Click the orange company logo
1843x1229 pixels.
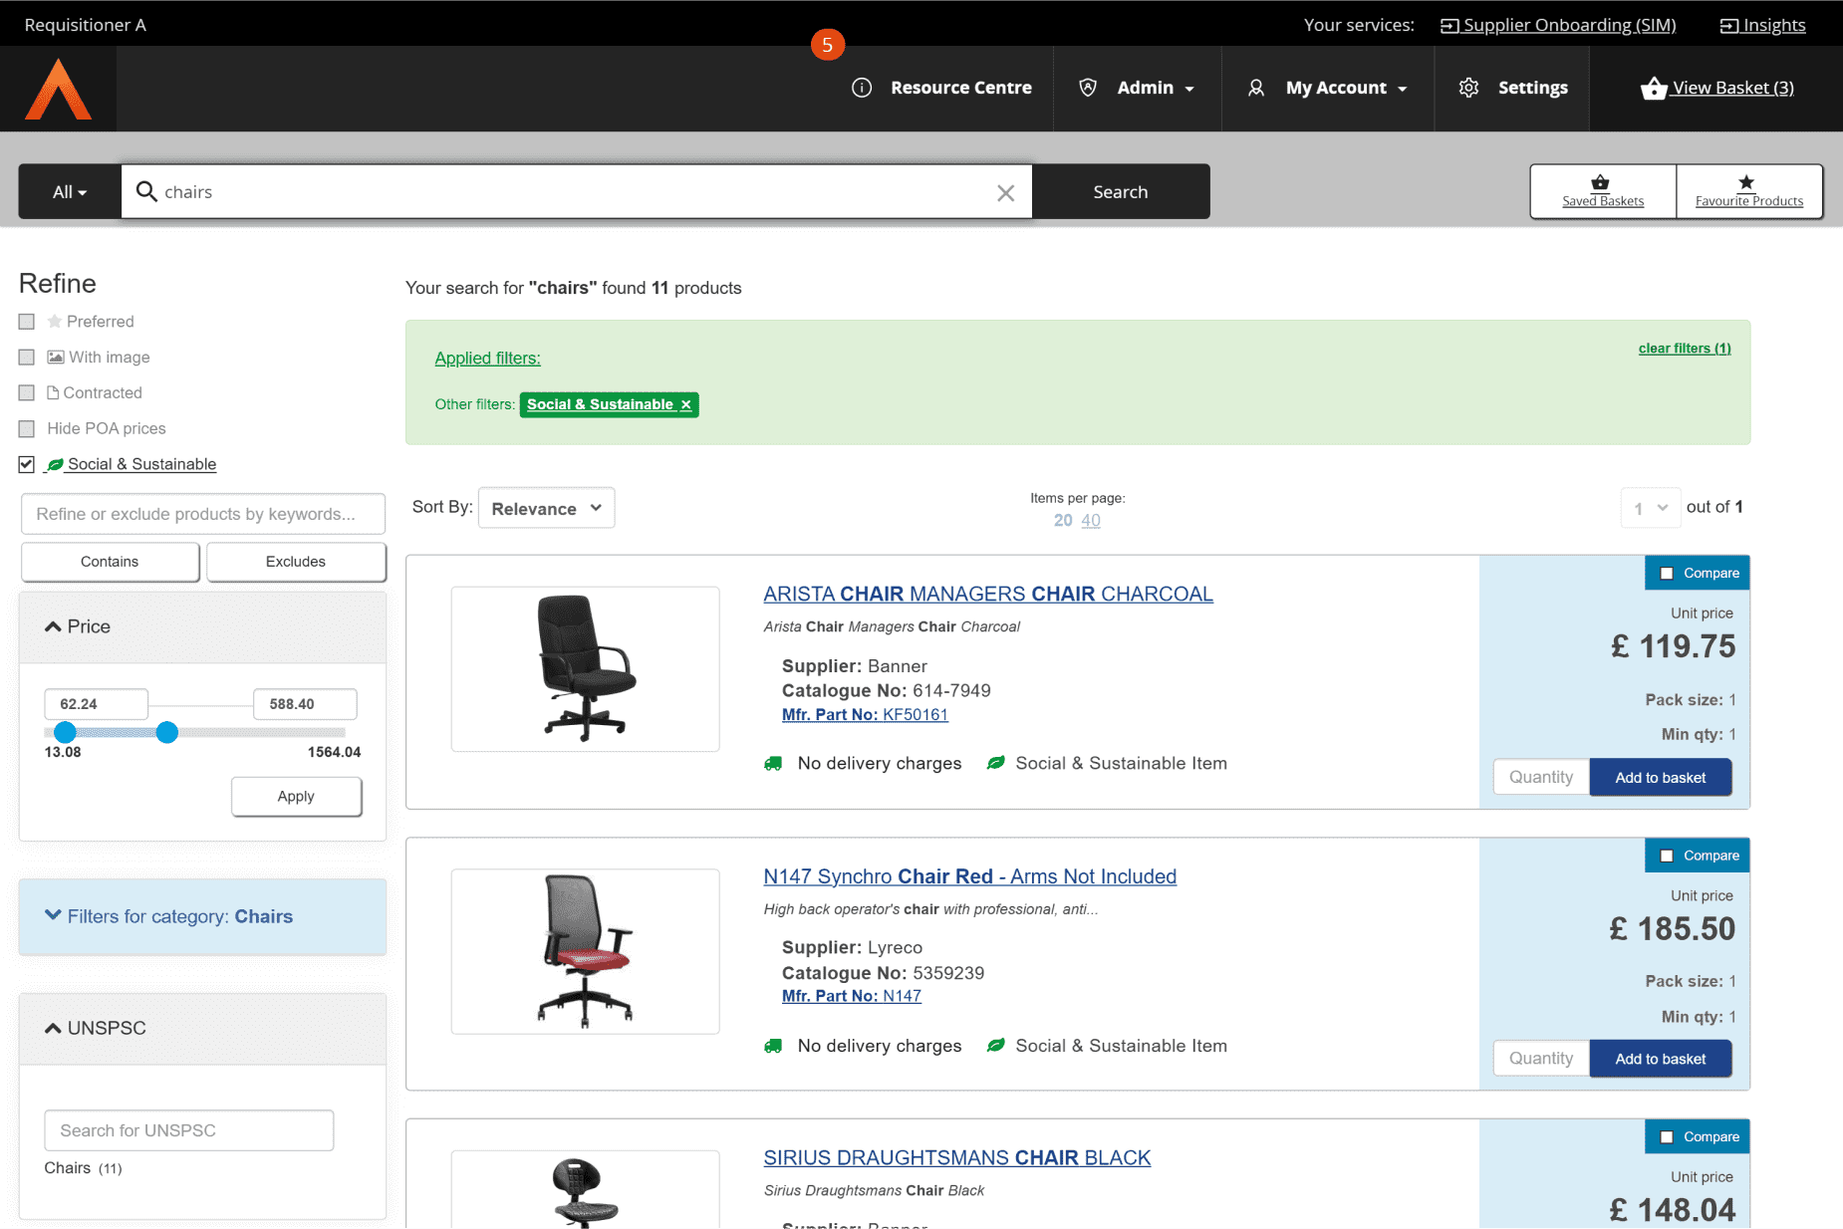pos(58,89)
